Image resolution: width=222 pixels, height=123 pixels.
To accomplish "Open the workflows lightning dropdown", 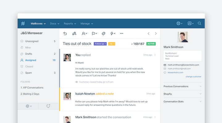I will [113, 33].
